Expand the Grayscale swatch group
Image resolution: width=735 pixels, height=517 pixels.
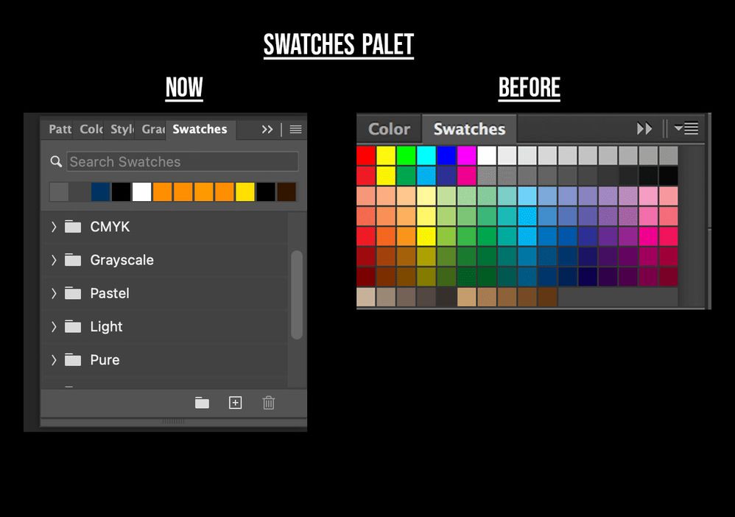click(x=54, y=260)
